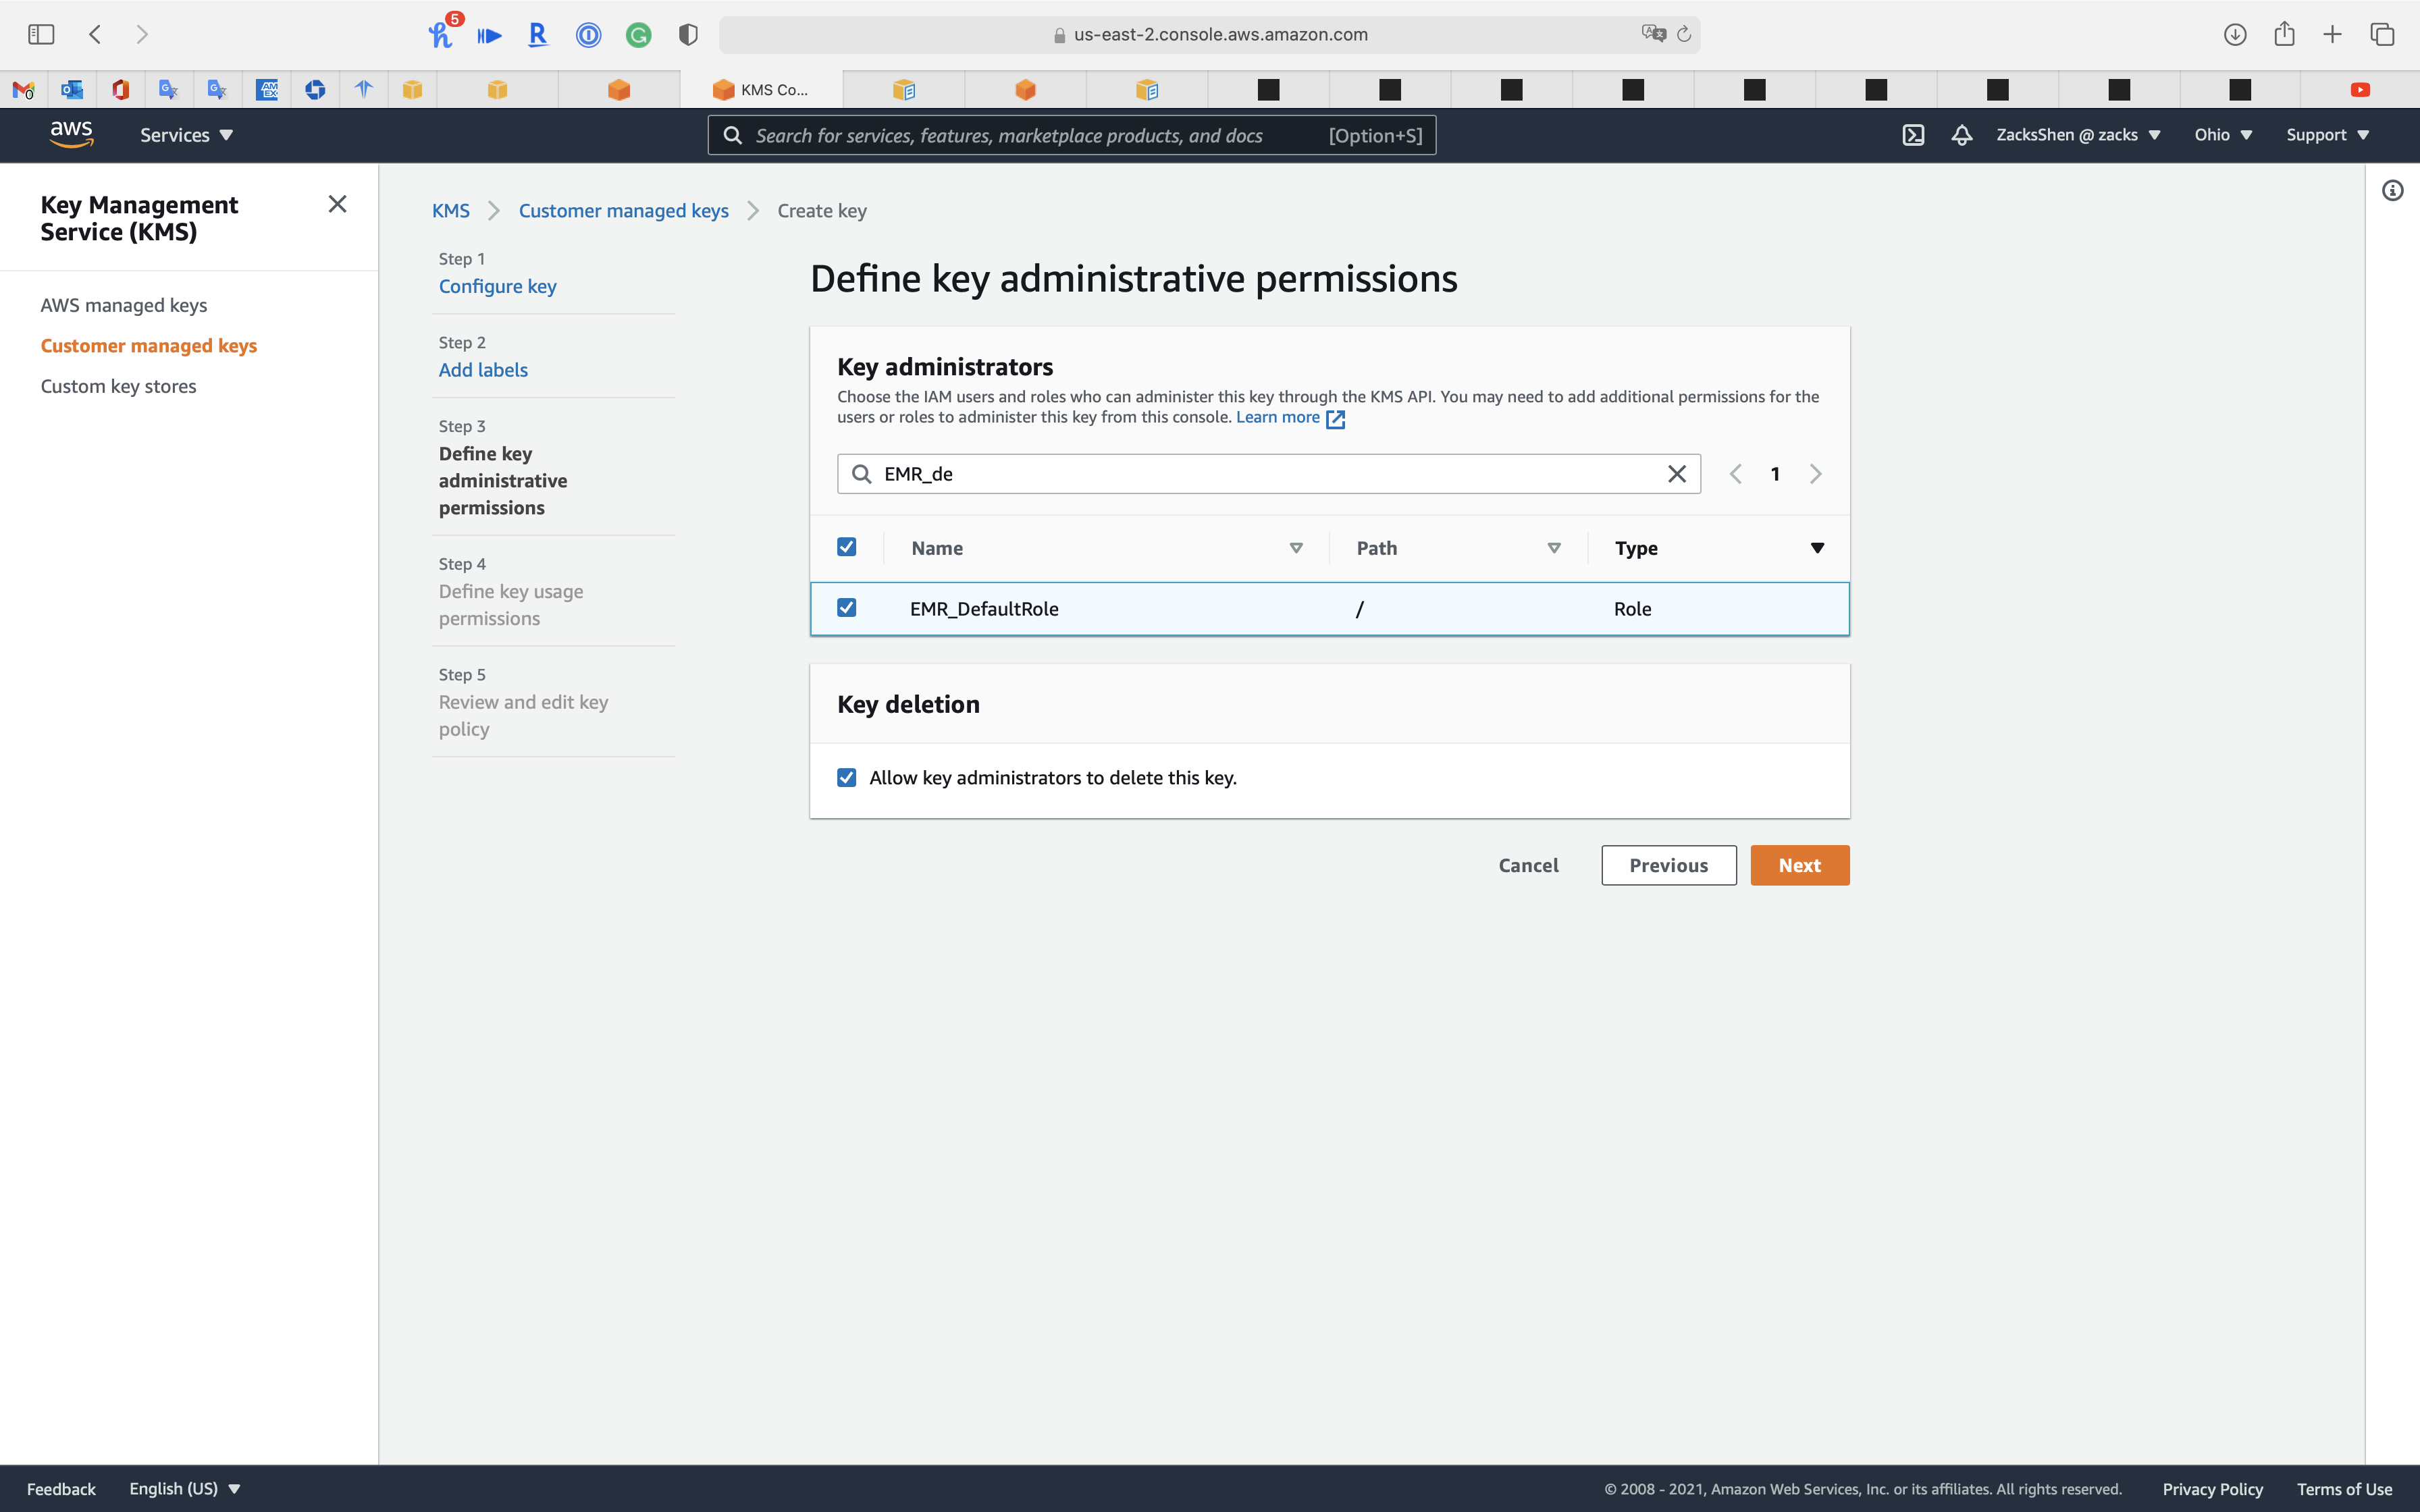Click the key administrators search field

[x=1260, y=474]
